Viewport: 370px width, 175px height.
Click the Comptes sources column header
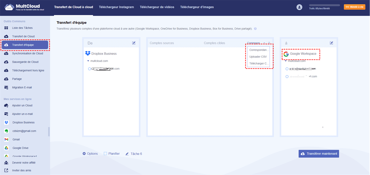[x=162, y=43]
